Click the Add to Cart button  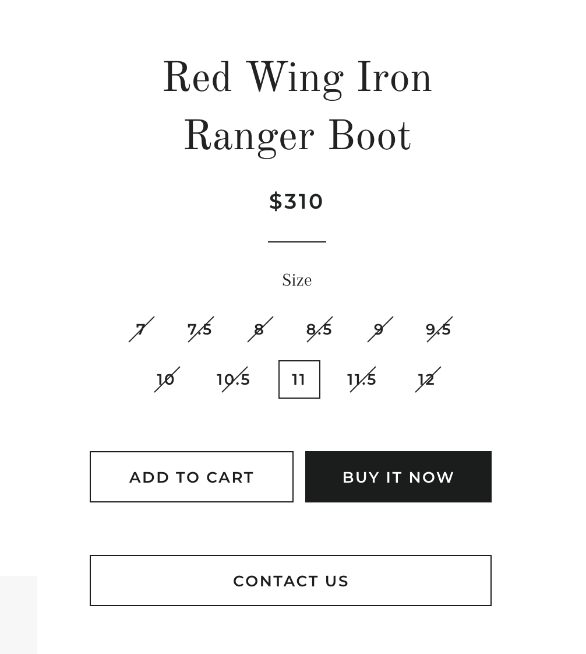(192, 477)
